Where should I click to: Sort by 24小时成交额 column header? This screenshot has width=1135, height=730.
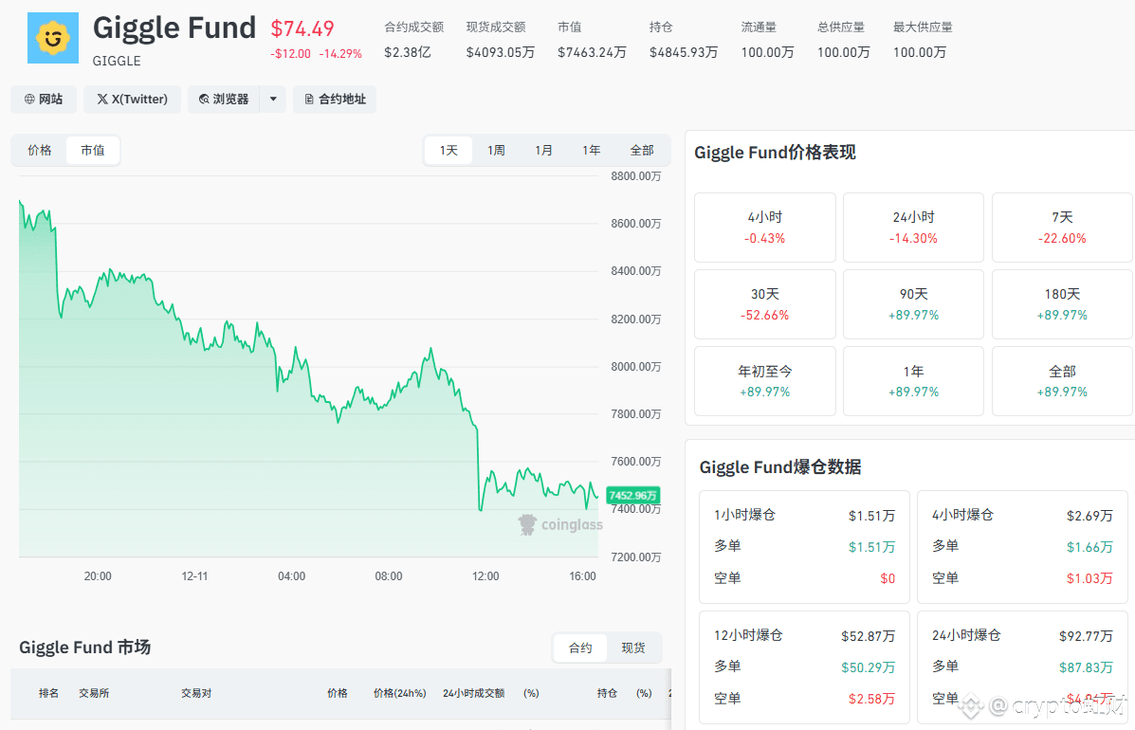[x=473, y=694]
